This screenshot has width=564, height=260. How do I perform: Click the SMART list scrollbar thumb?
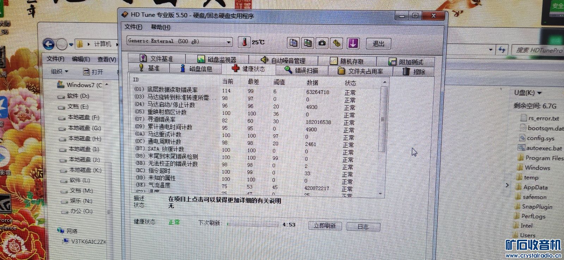(383, 120)
